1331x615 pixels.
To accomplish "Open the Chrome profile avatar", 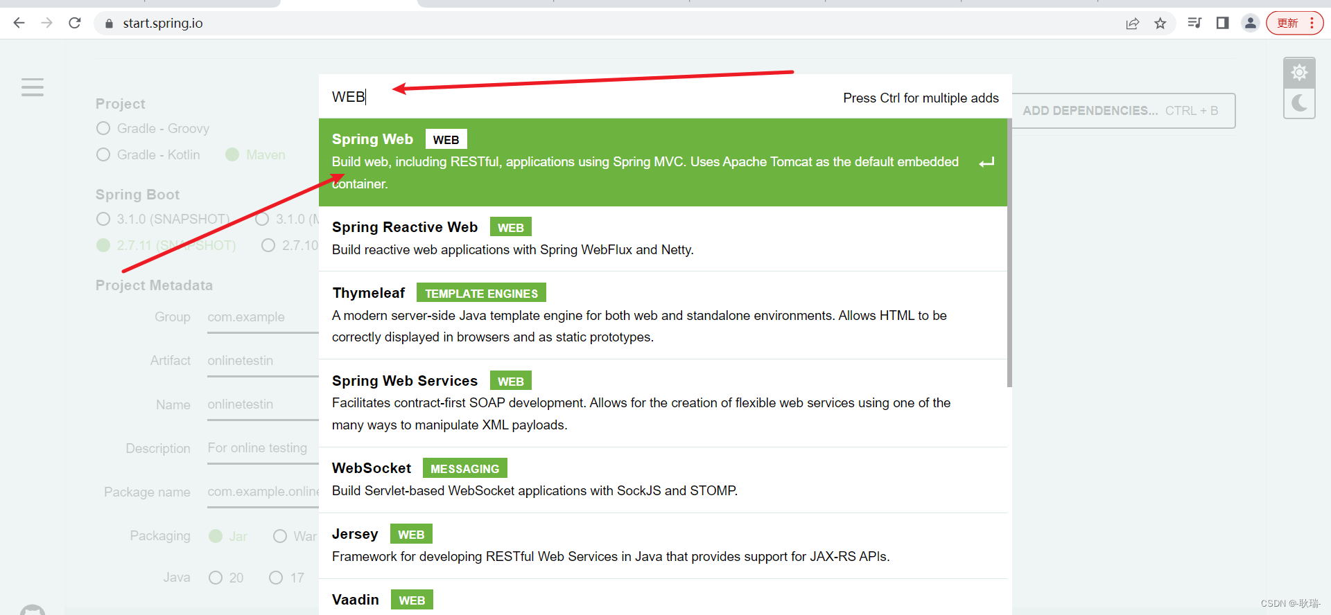I will (x=1251, y=23).
